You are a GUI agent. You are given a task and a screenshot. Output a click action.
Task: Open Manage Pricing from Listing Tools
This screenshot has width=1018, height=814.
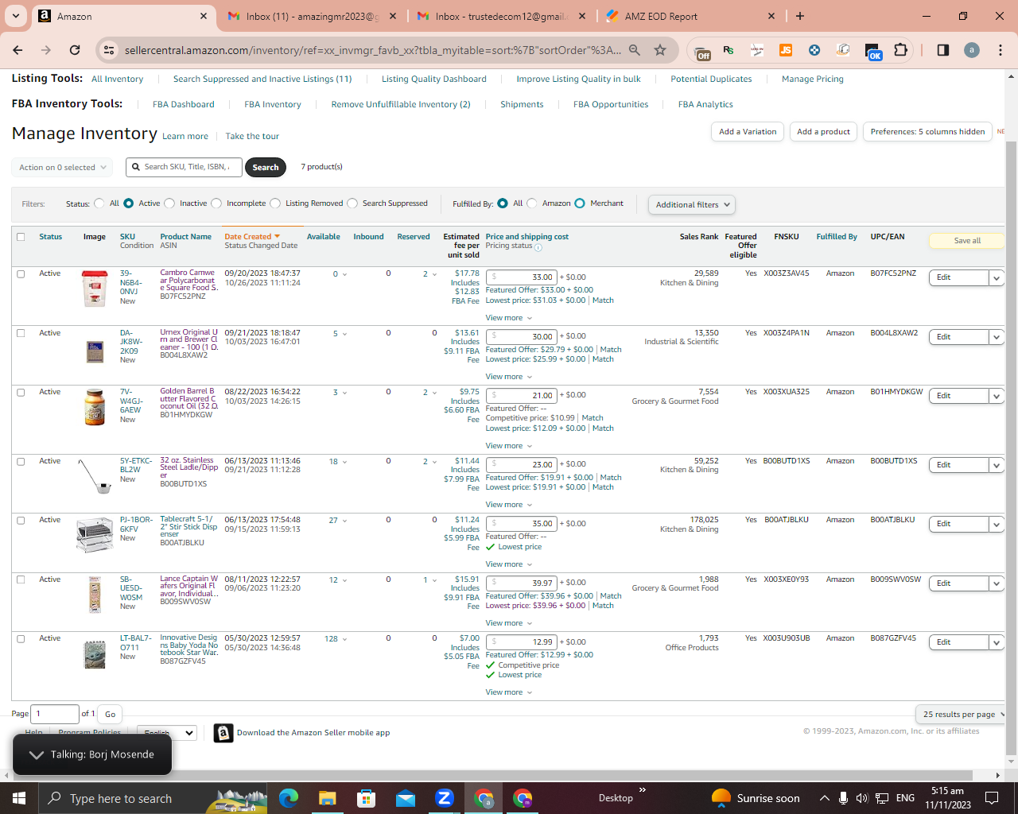[x=813, y=79]
